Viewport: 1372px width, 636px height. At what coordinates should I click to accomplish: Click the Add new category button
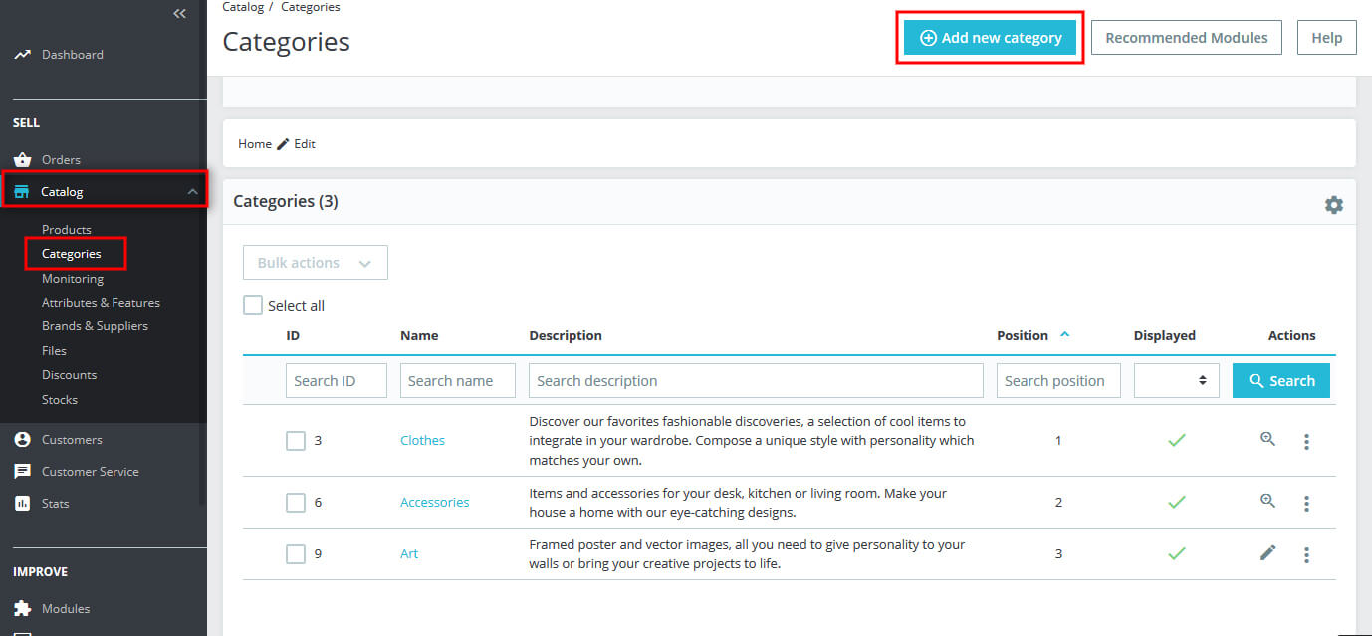pos(990,38)
